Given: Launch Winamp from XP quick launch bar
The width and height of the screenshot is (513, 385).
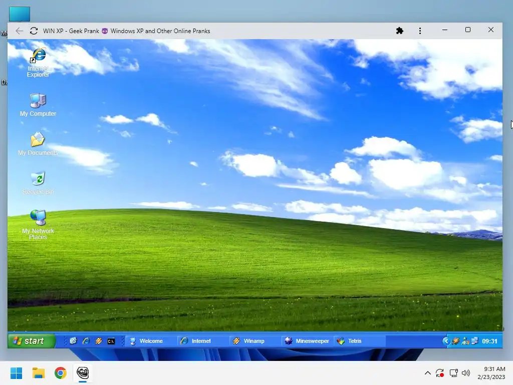Looking at the screenshot, I should [99, 341].
